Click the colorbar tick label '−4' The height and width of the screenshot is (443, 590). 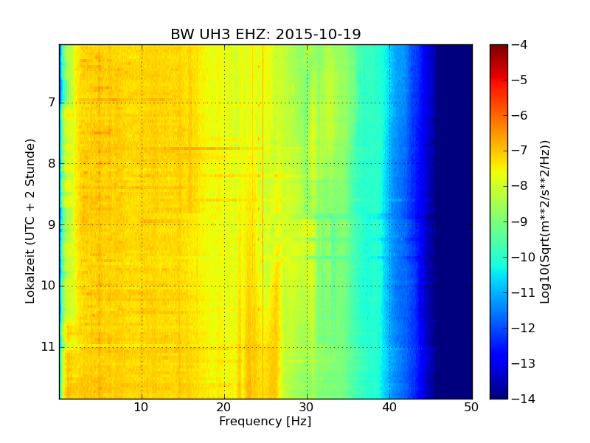(x=520, y=44)
